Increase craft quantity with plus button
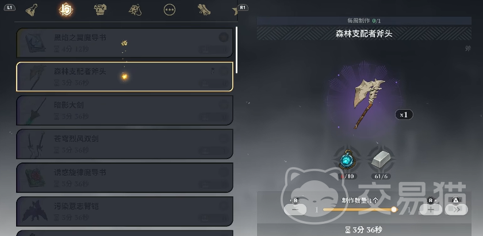 (431, 210)
